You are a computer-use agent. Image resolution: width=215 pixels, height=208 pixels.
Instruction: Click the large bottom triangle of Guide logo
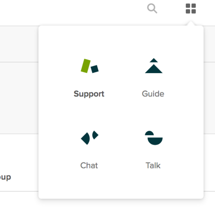point(154,69)
